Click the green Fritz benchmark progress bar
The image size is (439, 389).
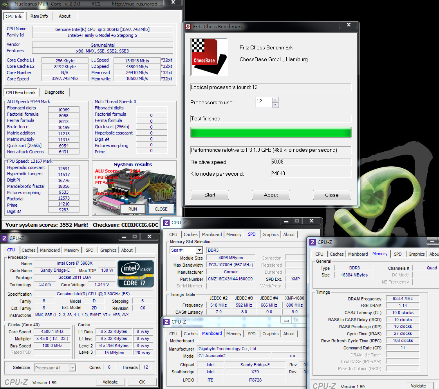coord(271,132)
